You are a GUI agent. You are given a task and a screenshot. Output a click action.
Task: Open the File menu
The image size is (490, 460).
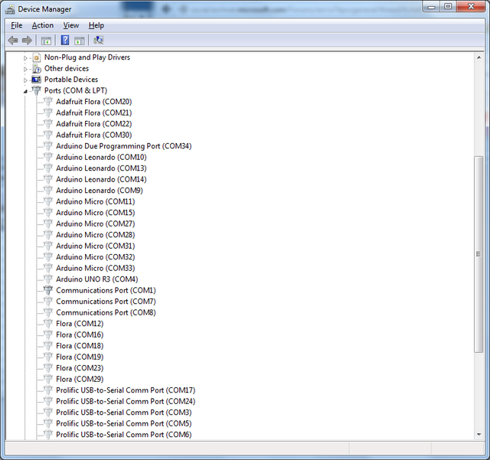click(17, 25)
